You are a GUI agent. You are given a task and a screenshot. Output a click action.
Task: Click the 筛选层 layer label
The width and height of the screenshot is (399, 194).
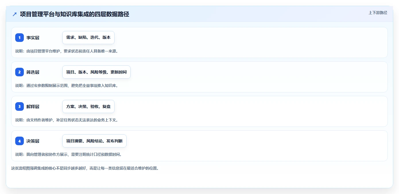pyautogui.click(x=33, y=72)
